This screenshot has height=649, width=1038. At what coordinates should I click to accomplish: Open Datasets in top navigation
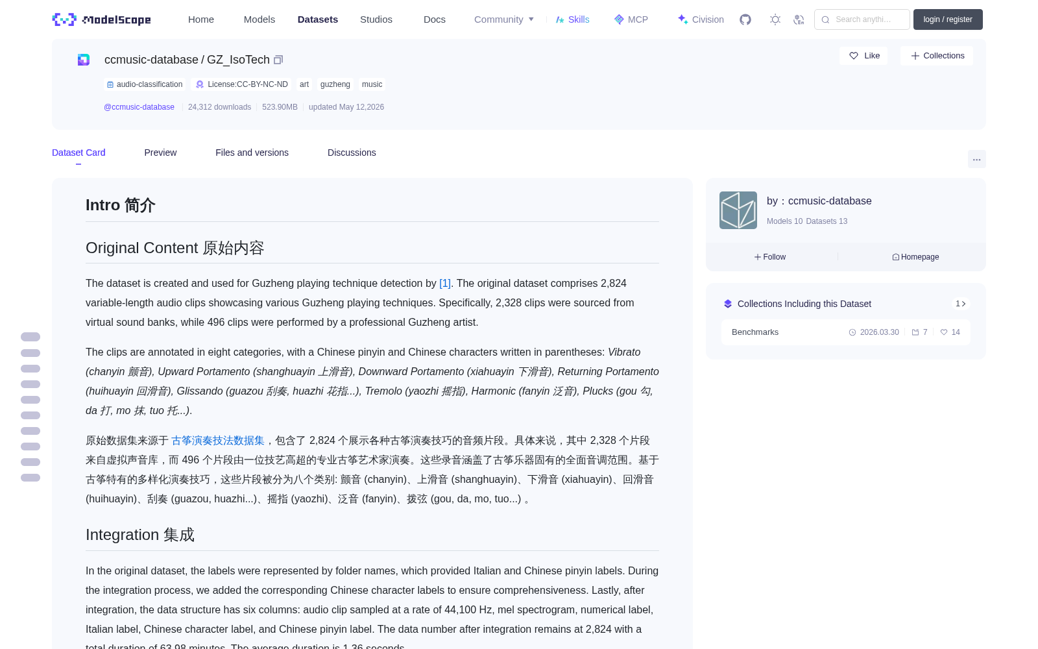click(318, 19)
